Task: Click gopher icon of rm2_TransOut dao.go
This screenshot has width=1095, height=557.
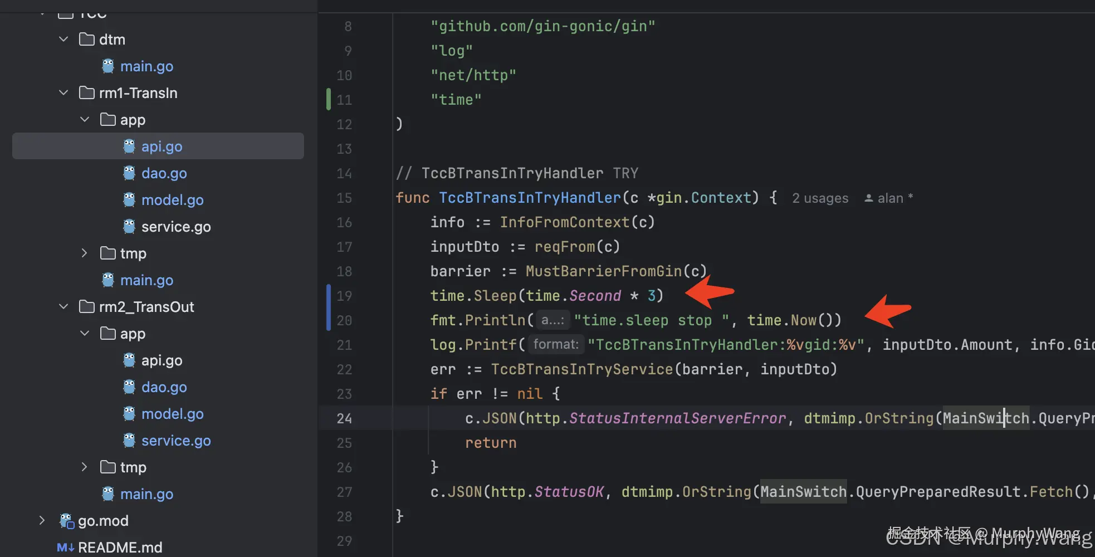Action: pyautogui.click(x=129, y=387)
